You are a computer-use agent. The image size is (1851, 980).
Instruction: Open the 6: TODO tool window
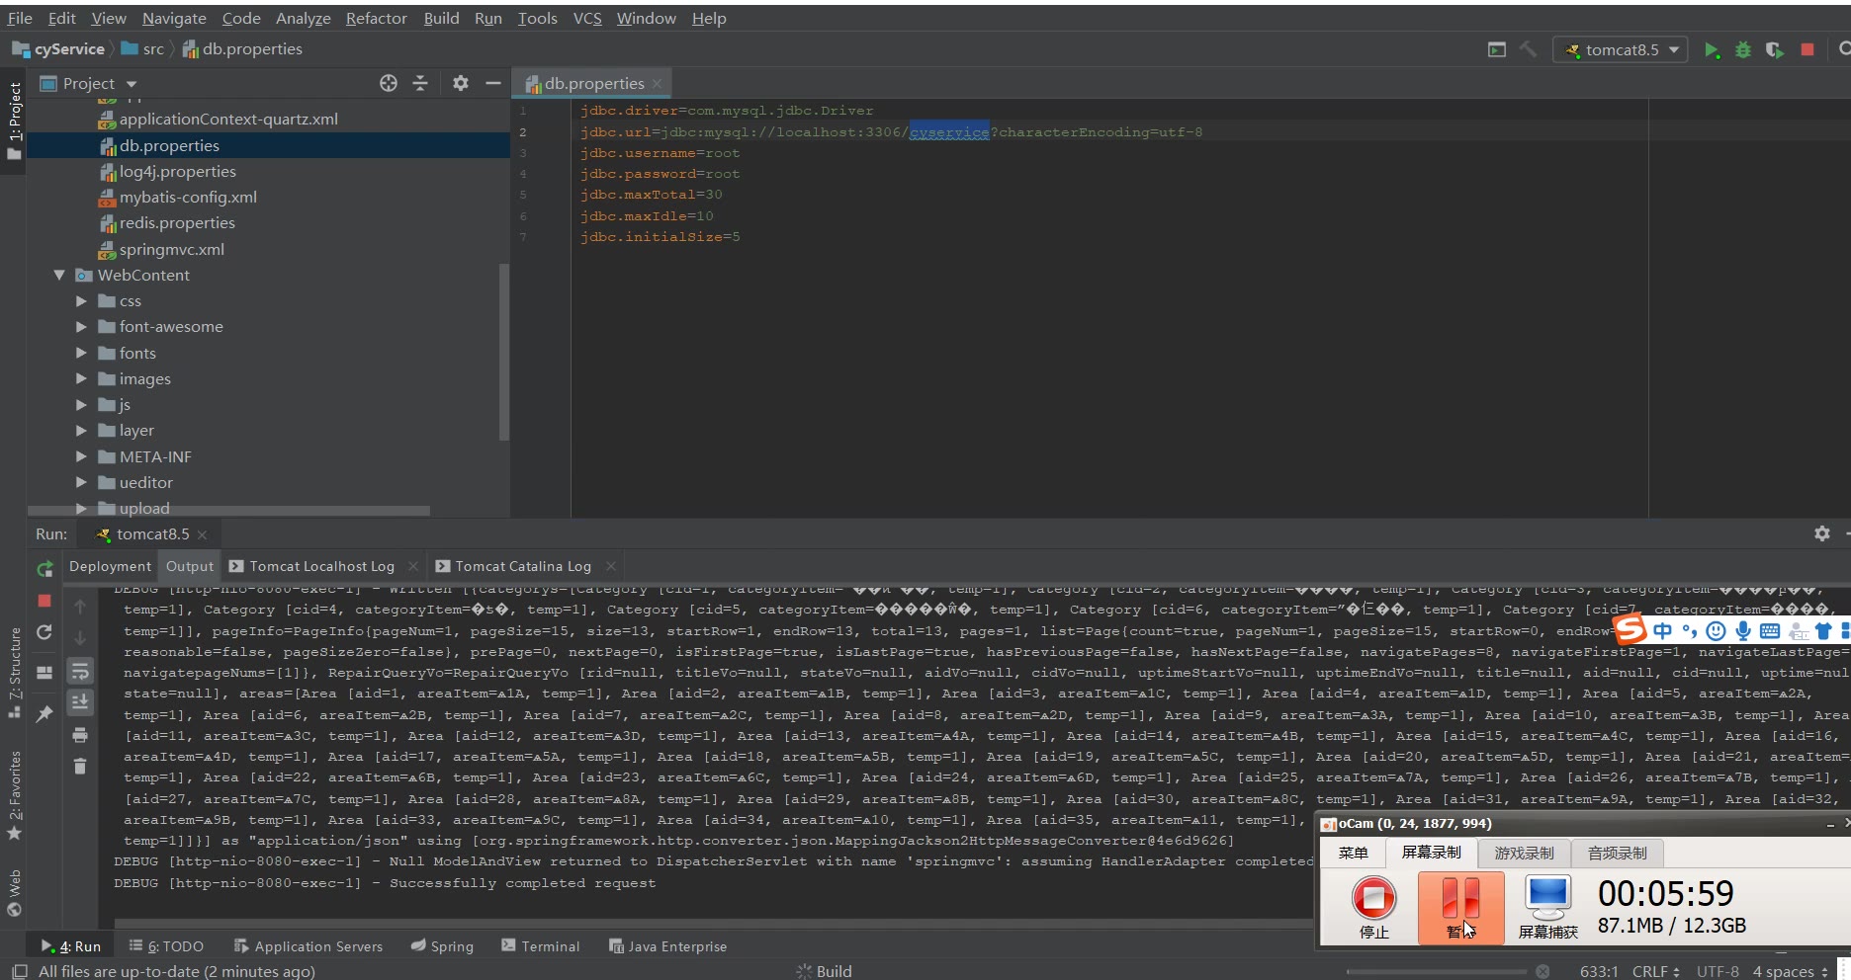pos(166,945)
